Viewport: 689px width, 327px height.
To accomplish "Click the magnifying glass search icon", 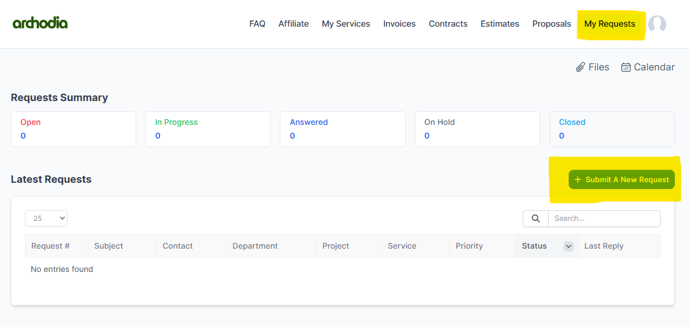I will pos(535,219).
